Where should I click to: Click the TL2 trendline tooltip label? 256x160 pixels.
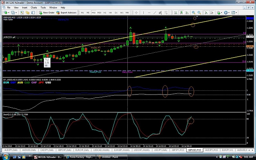point(47,63)
